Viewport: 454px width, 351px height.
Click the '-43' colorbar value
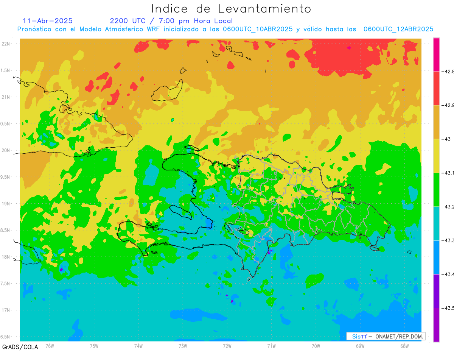(446, 139)
